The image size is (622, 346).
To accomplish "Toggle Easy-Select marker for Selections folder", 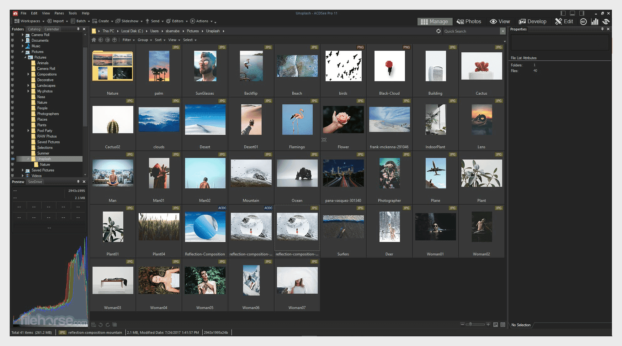I will coord(13,148).
